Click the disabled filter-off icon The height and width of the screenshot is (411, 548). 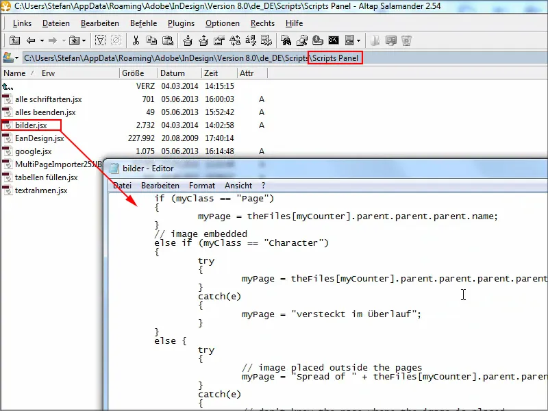[x=116, y=40]
